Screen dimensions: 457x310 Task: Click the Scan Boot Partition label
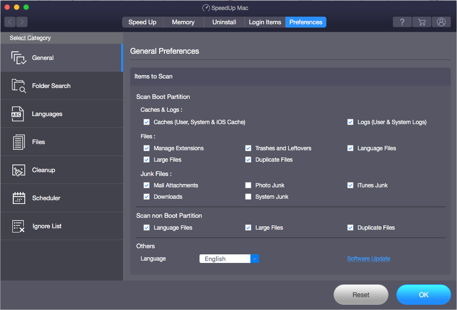[163, 97]
